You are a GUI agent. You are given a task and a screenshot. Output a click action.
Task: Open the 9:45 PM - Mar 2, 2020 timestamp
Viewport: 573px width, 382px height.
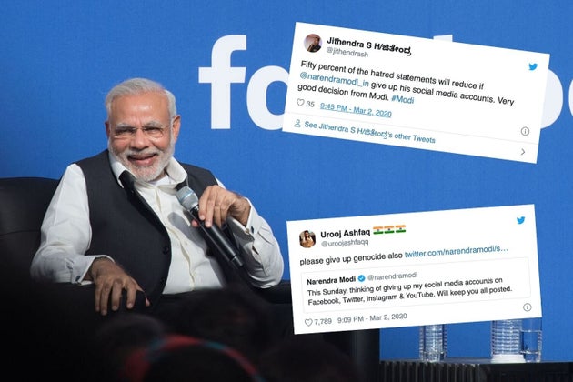coord(356,110)
